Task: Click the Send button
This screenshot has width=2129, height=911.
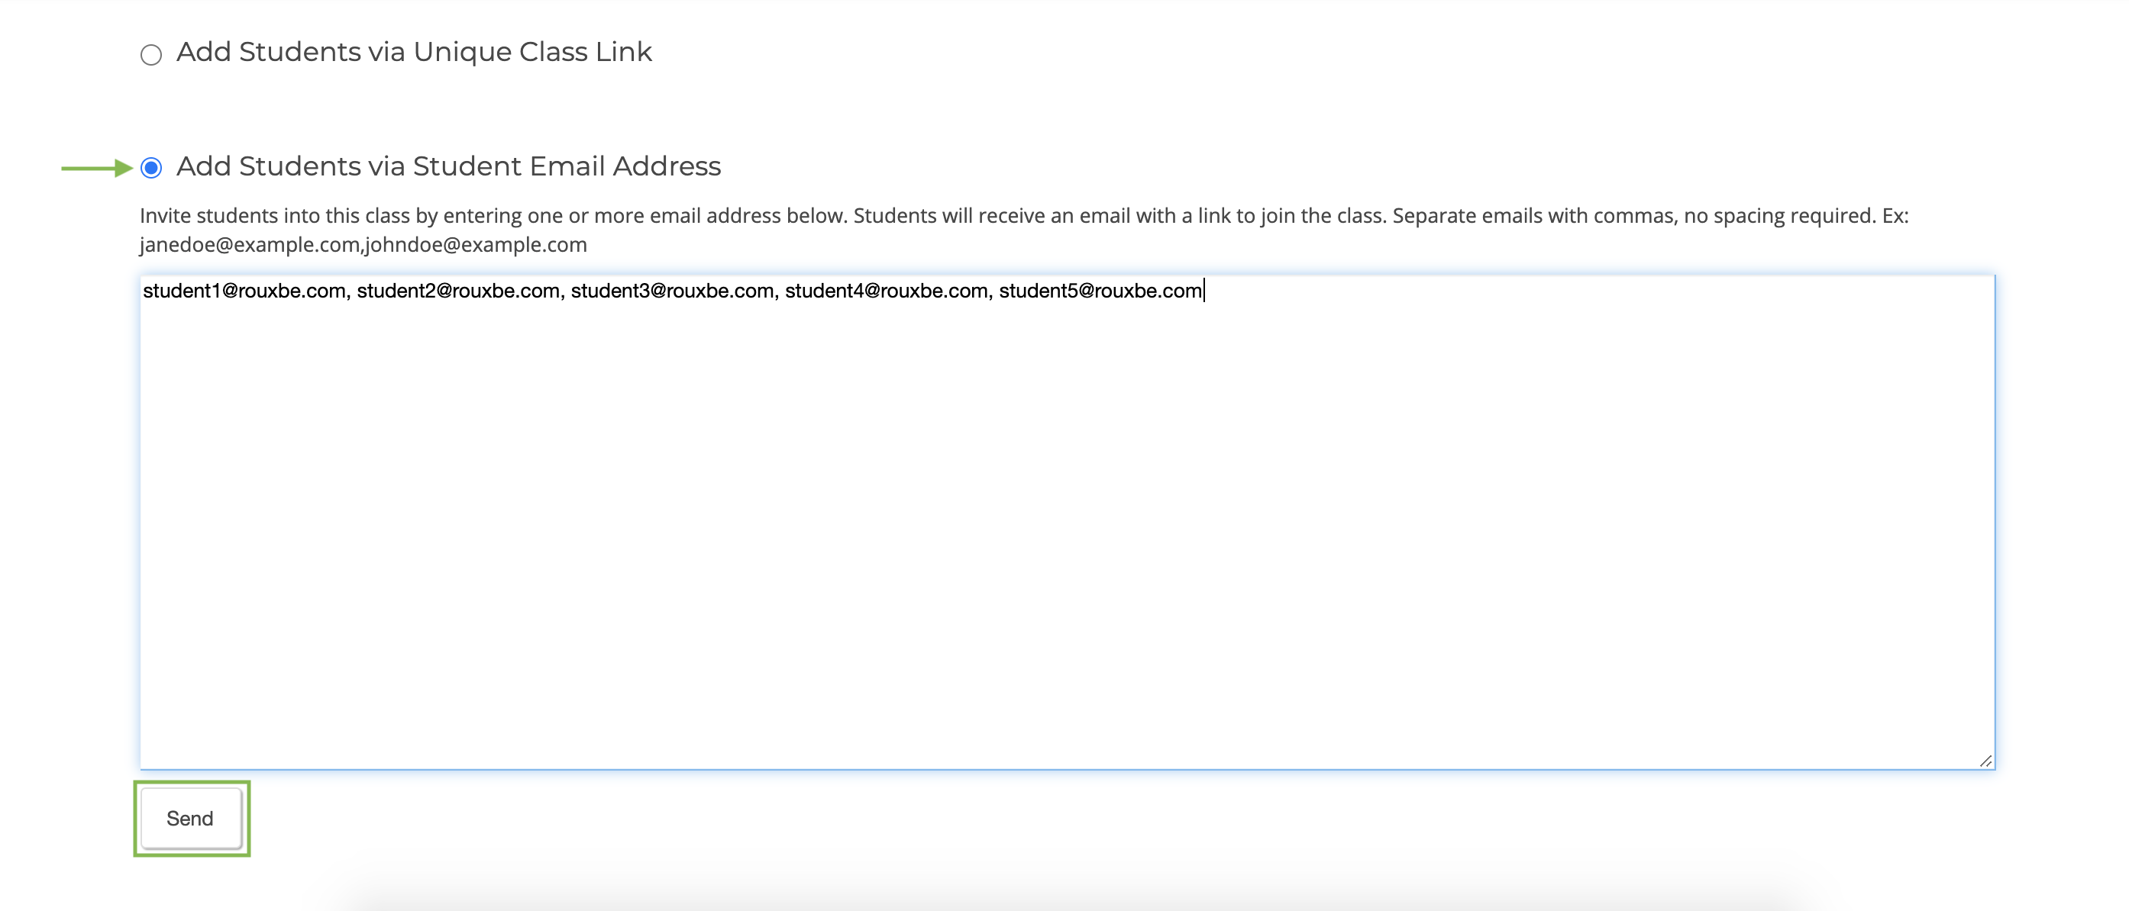Action: pyautogui.click(x=190, y=818)
